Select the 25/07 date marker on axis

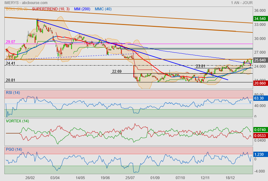[130, 178]
